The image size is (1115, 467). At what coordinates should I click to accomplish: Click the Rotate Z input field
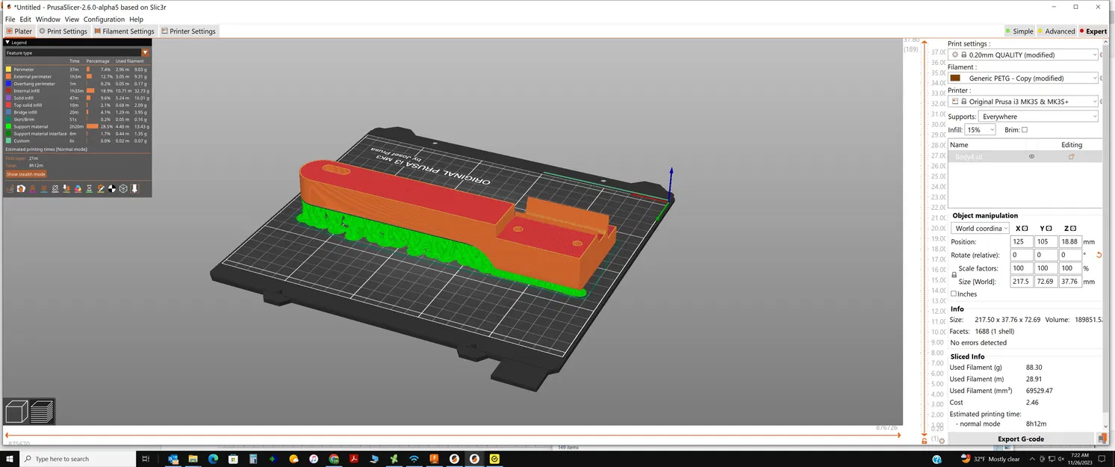[1070, 256]
